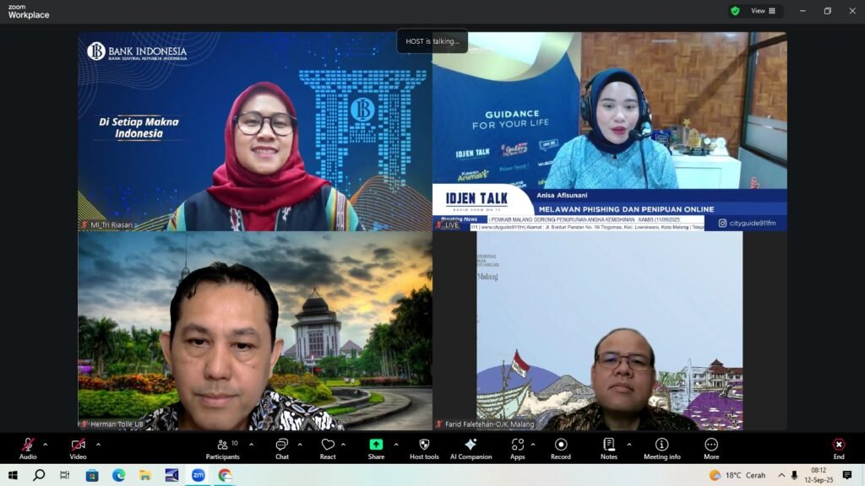The height and width of the screenshot is (486, 865).
Task: Expand the React options arrow
Action: pyautogui.click(x=343, y=444)
